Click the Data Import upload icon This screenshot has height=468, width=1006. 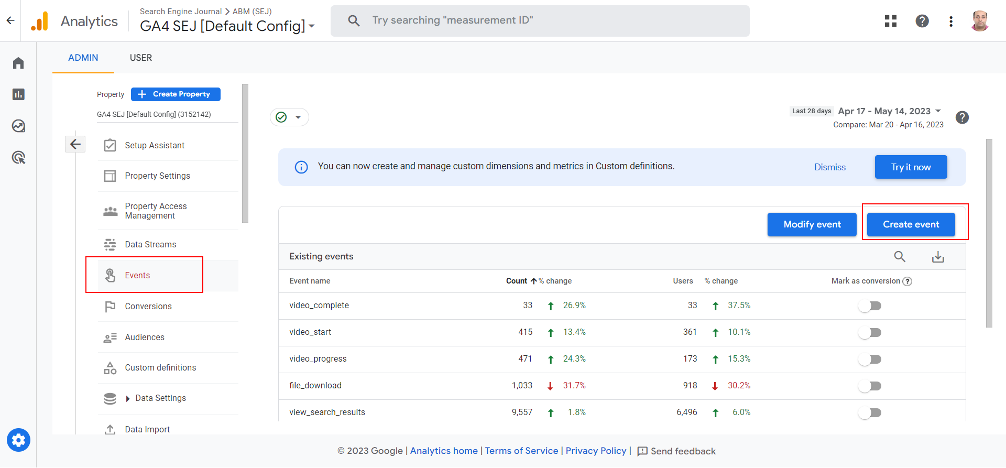pyautogui.click(x=110, y=429)
